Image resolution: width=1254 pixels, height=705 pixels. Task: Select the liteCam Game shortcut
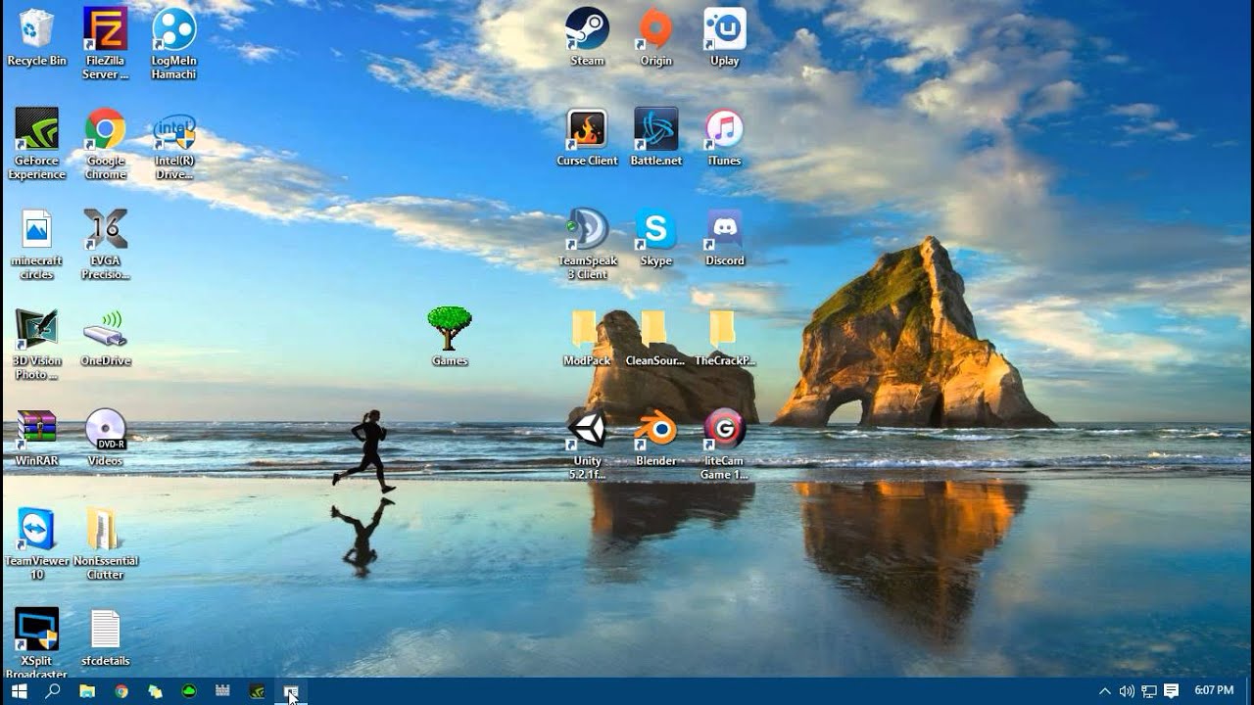coord(725,445)
